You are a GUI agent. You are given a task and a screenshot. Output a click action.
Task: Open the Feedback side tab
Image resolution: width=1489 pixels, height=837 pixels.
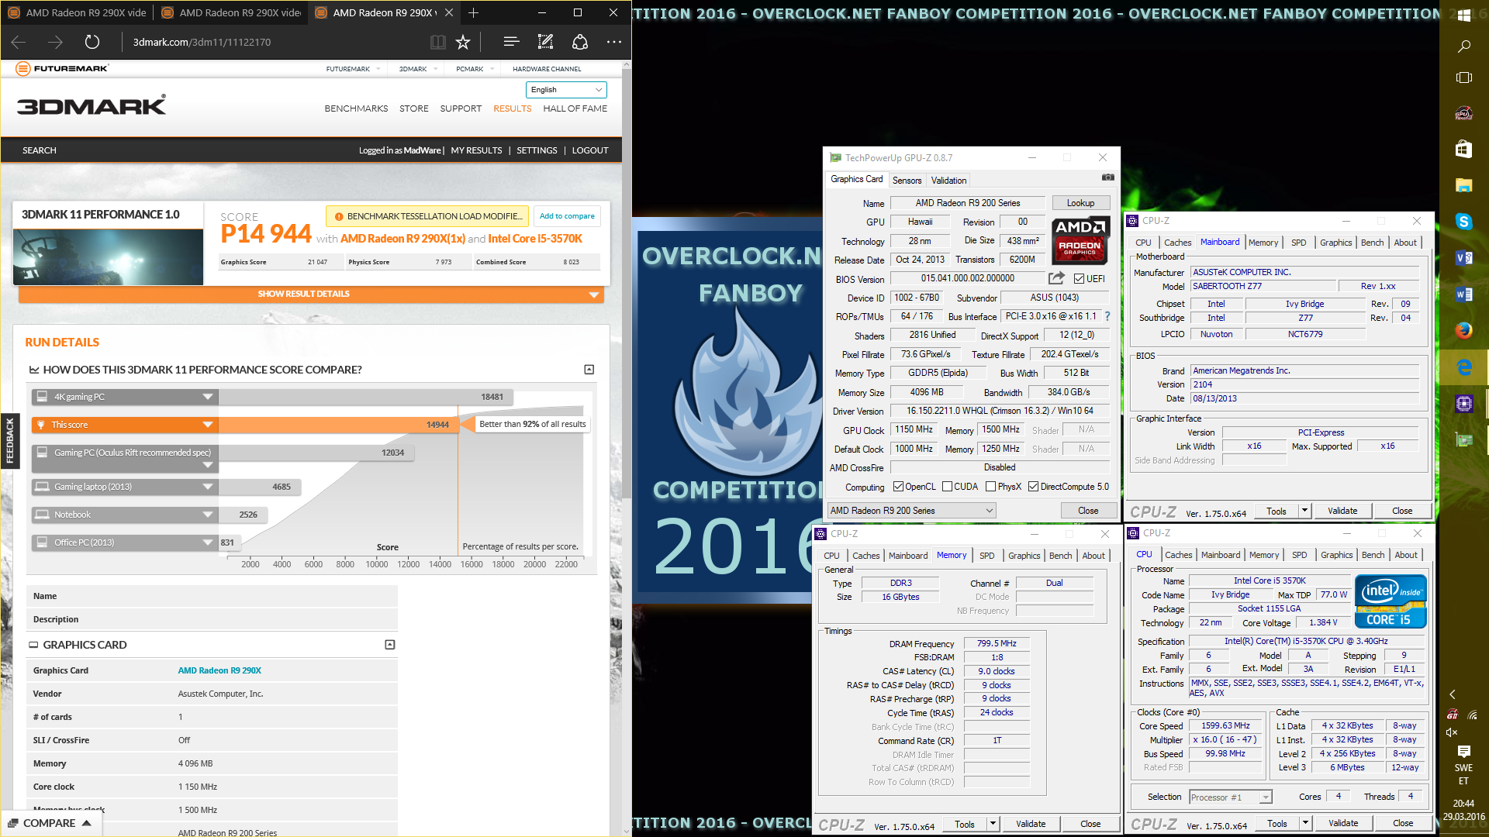(9, 441)
